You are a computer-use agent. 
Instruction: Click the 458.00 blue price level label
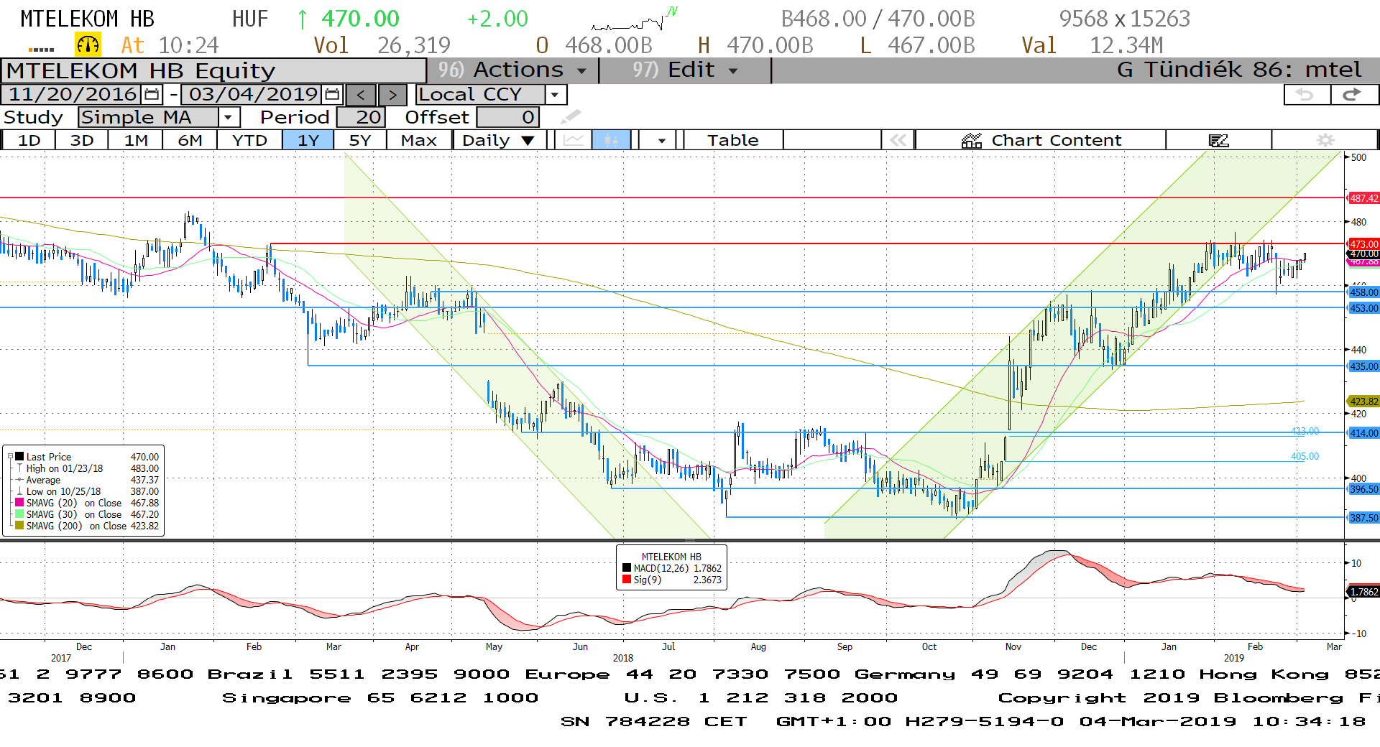click(x=1363, y=292)
